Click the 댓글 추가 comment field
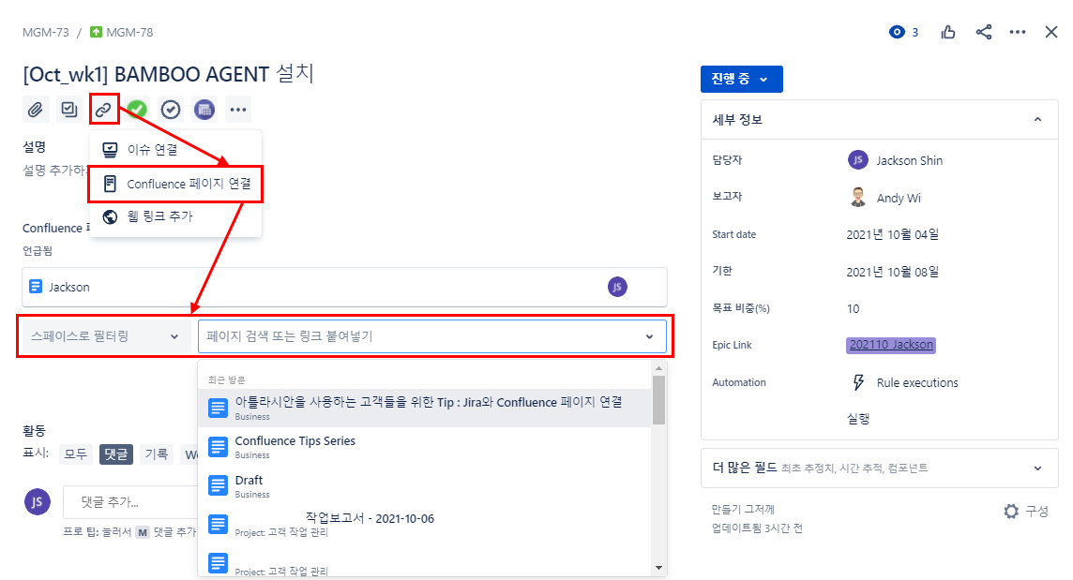The image size is (1073, 580). point(130,503)
